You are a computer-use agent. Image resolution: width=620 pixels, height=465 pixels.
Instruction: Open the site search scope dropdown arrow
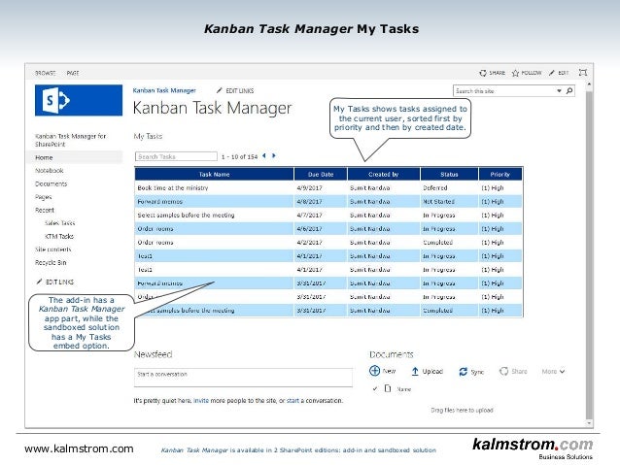point(559,91)
